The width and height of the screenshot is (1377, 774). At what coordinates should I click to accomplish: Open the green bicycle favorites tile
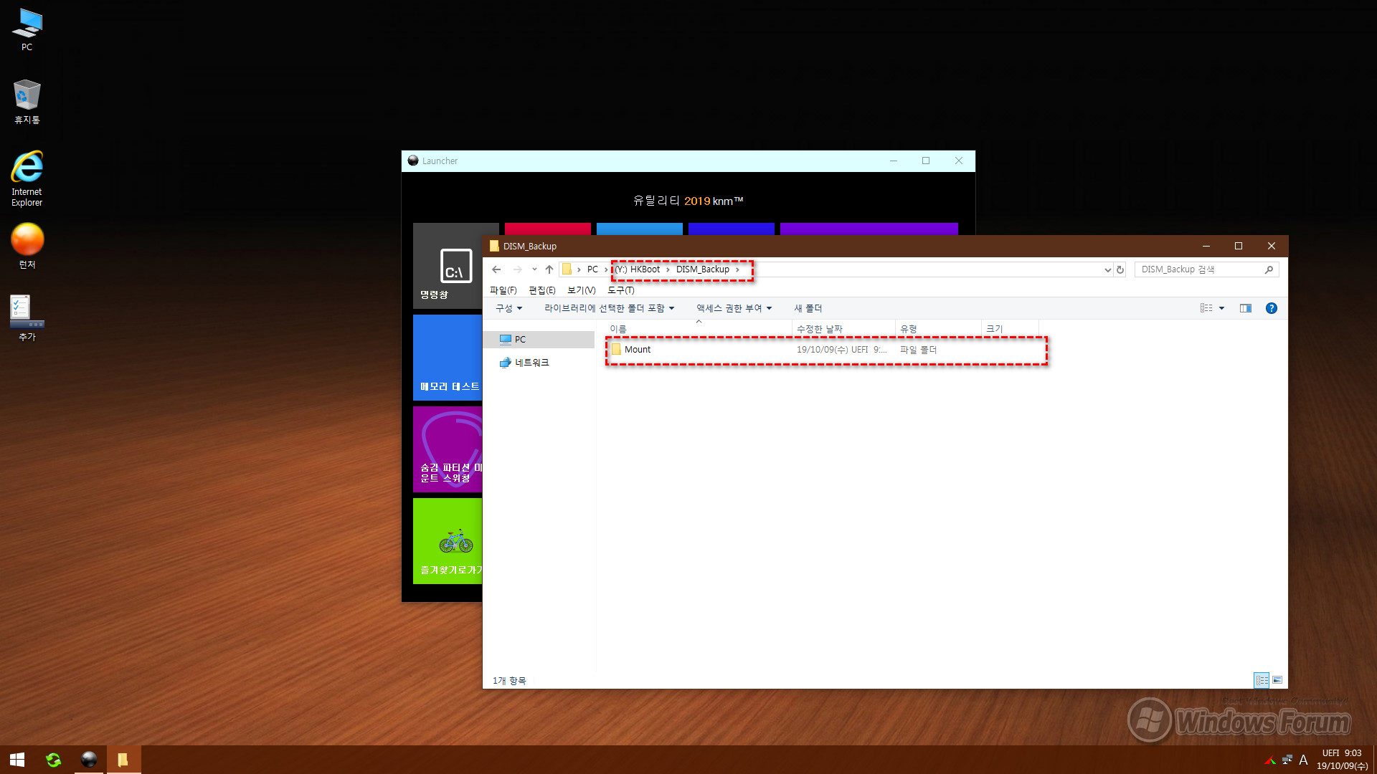tap(448, 541)
